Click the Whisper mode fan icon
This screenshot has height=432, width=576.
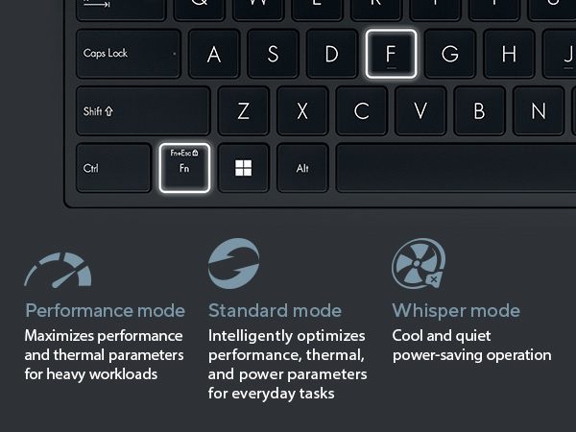419,263
